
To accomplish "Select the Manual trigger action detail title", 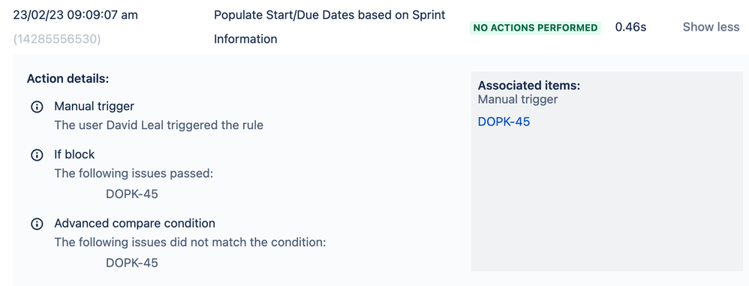I will pyautogui.click(x=94, y=106).
